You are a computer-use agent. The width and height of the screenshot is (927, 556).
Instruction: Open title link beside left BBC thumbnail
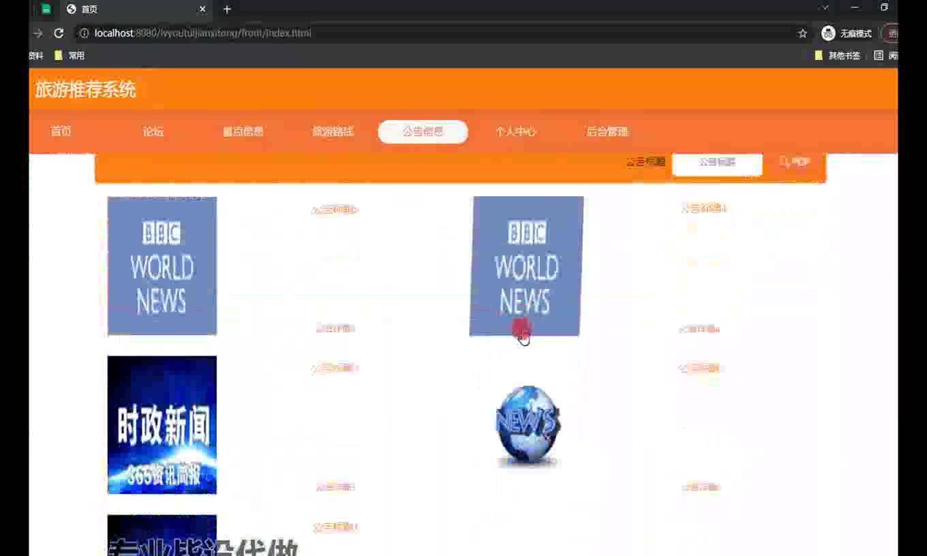point(335,210)
